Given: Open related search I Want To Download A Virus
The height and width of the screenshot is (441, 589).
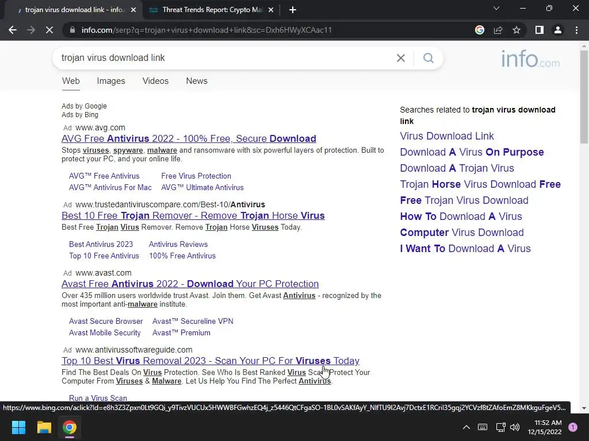Looking at the screenshot, I should [465, 249].
